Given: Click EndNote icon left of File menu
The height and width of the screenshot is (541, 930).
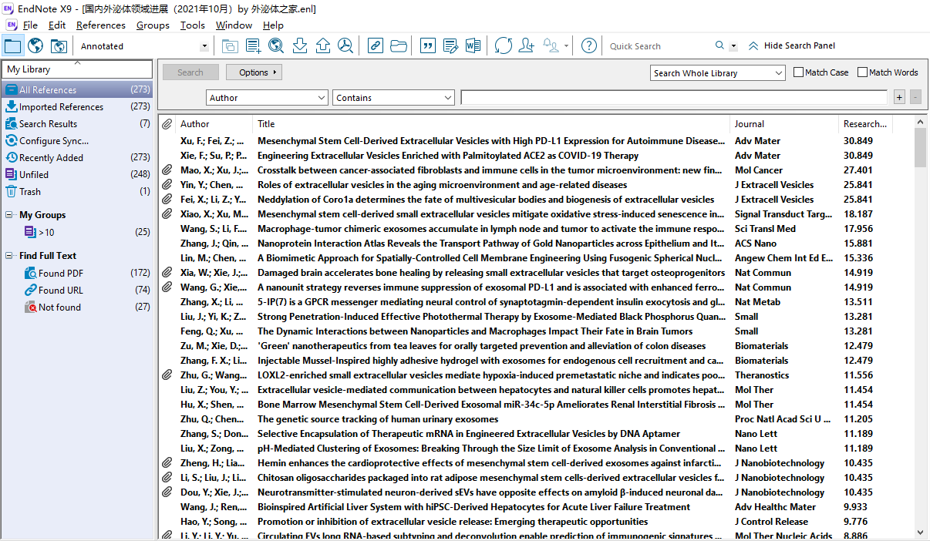Looking at the screenshot, I should [11, 25].
